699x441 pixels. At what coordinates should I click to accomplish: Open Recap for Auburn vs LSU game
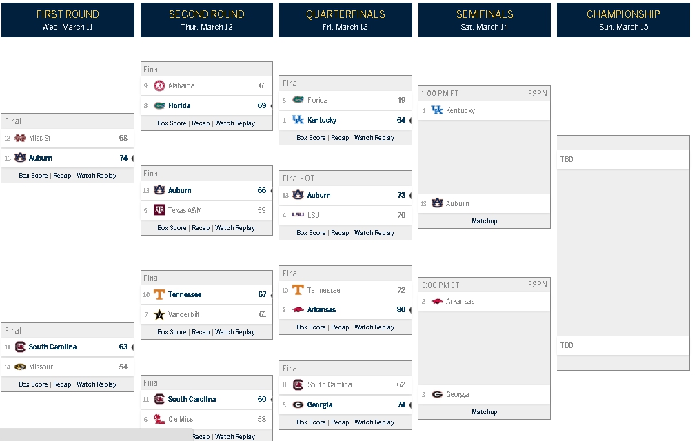click(x=340, y=233)
